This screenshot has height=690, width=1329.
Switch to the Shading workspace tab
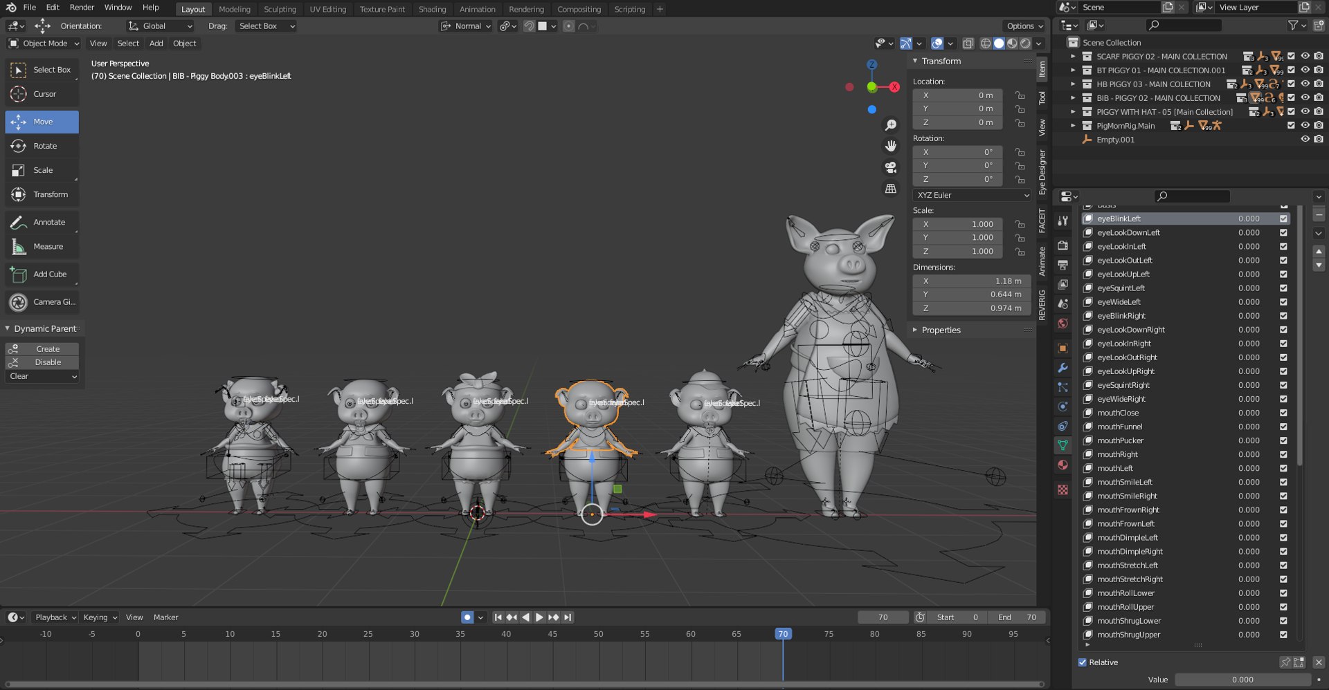click(x=432, y=9)
